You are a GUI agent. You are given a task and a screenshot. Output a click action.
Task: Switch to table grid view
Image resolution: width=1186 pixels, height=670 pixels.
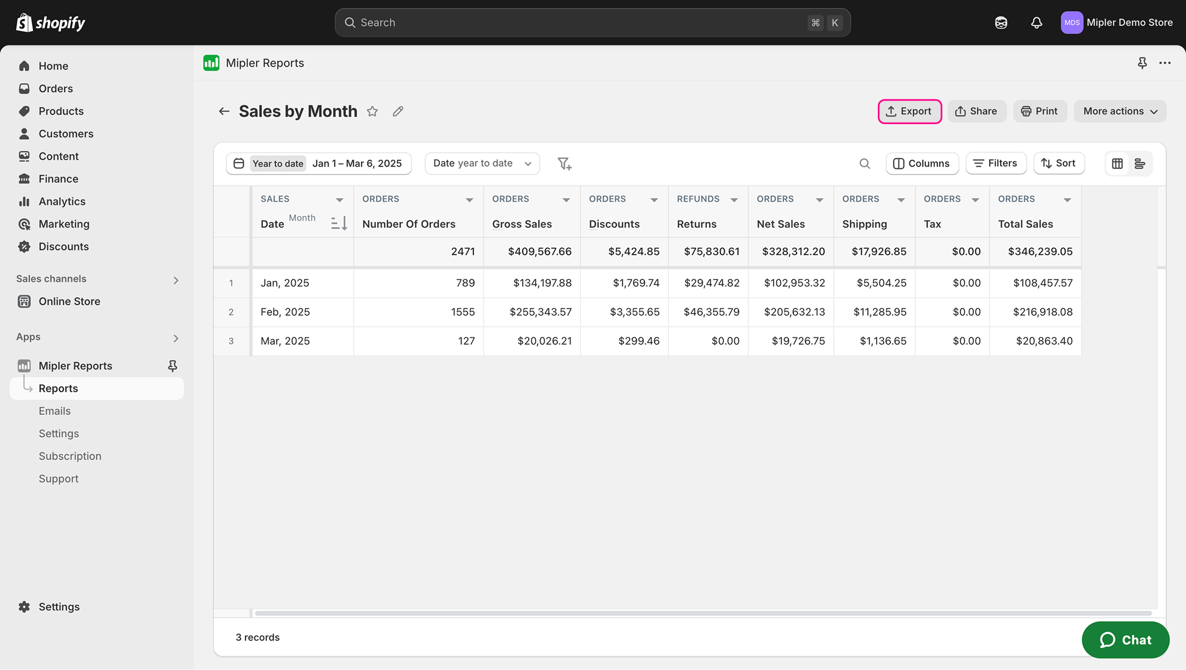(x=1117, y=163)
